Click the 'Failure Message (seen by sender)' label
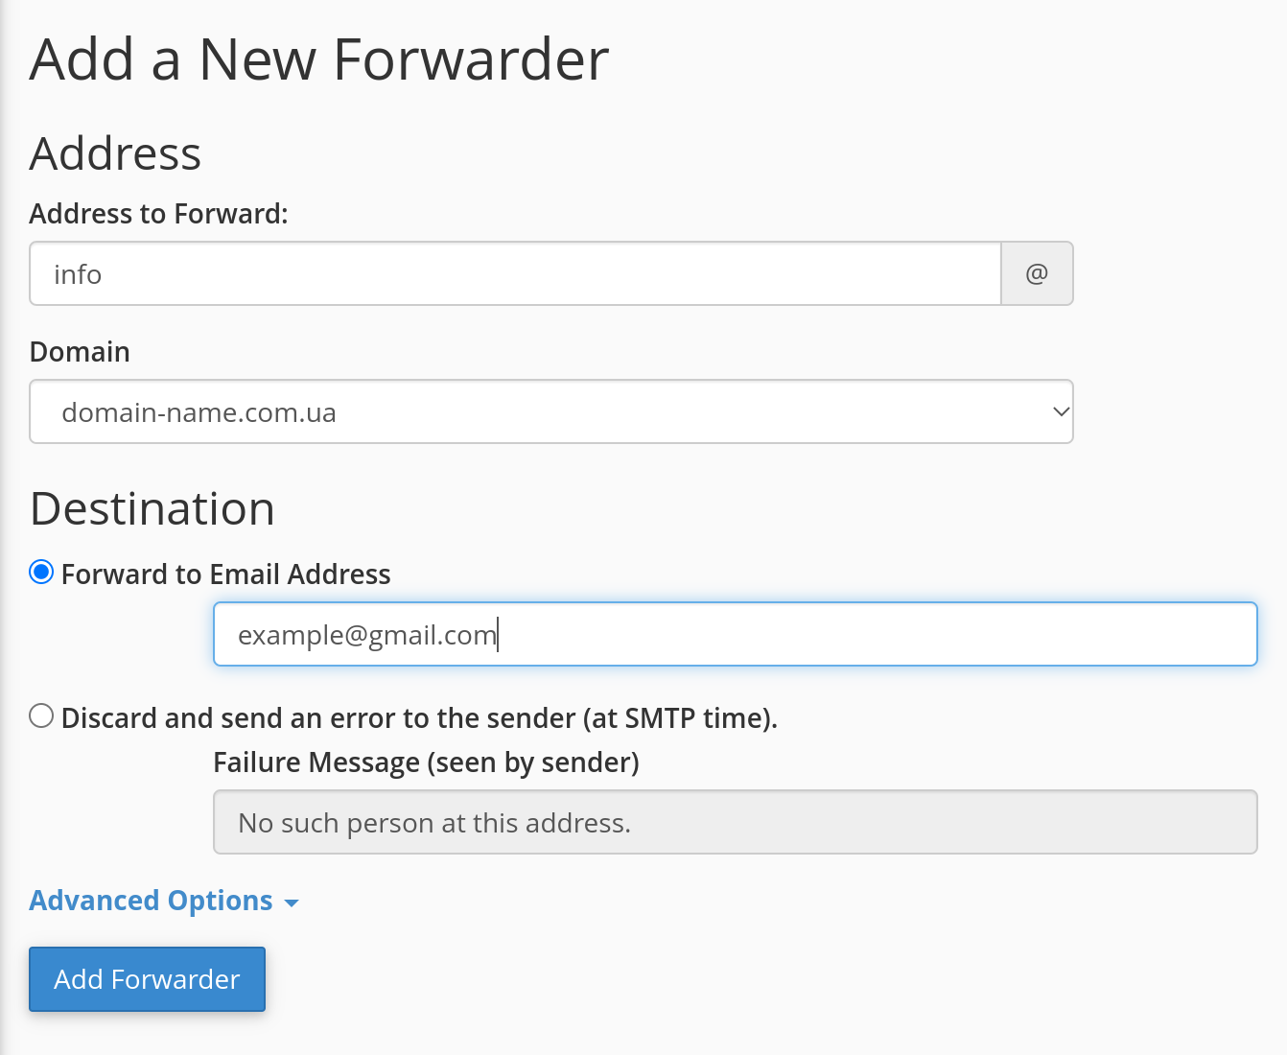Image resolution: width=1287 pixels, height=1055 pixels. click(x=426, y=762)
